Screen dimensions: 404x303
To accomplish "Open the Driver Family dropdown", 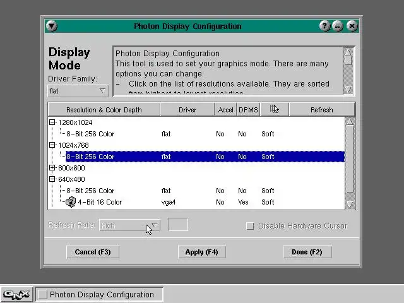I will click(78, 91).
